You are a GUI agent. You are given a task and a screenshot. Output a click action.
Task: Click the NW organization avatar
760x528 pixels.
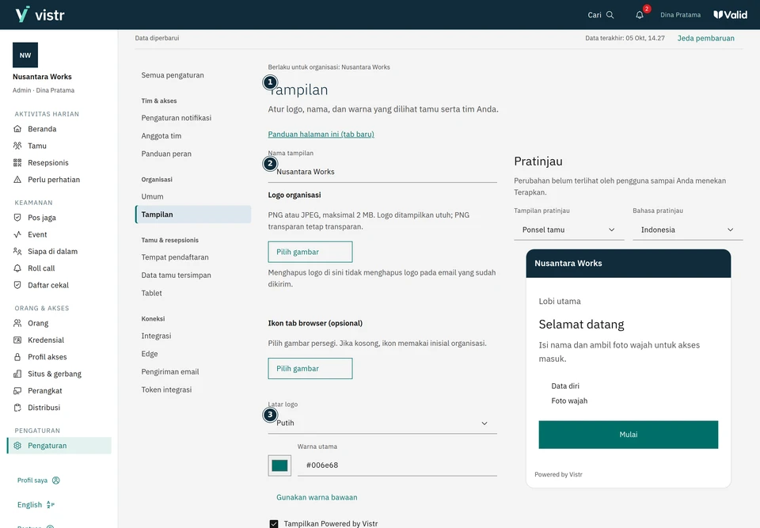click(x=25, y=55)
